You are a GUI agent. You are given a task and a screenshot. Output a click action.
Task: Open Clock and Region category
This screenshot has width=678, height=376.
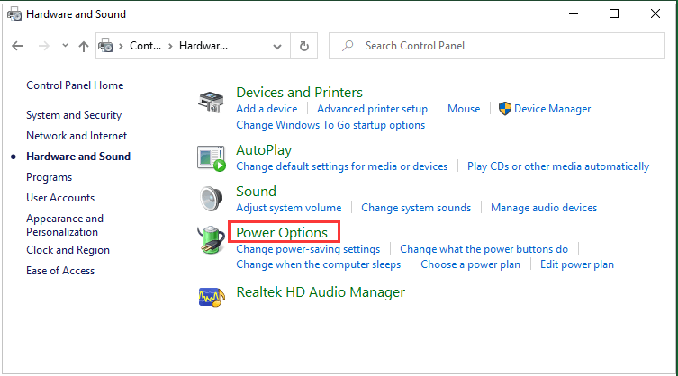(68, 250)
